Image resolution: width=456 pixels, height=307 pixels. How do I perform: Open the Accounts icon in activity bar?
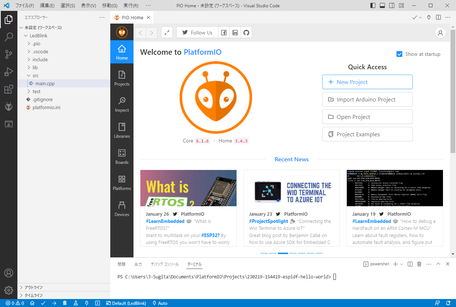click(x=9, y=273)
